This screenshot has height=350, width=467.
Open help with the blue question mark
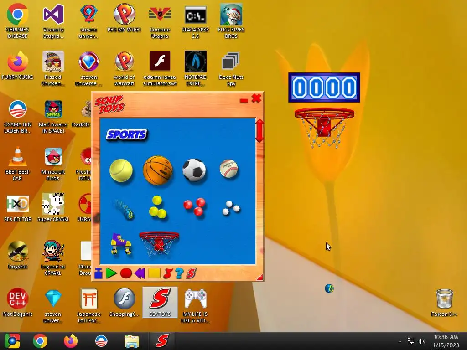(x=179, y=273)
